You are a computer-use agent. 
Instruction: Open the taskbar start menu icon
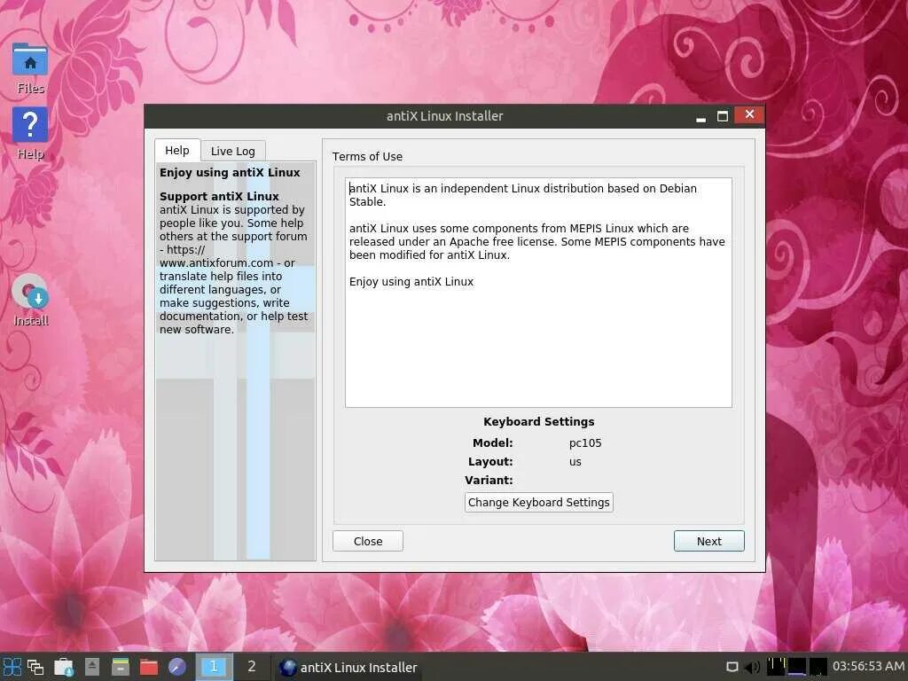point(12,667)
